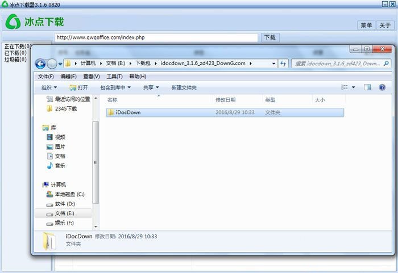Select the 视频 library
This screenshot has width=398, height=273.
coord(56,137)
